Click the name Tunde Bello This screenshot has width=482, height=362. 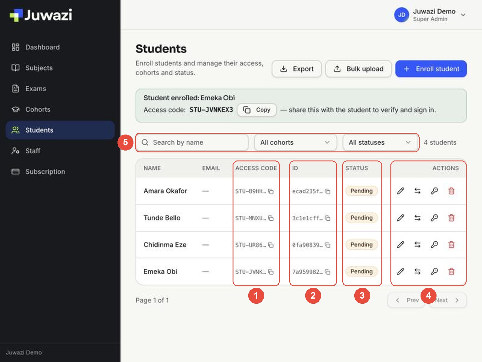pos(162,218)
